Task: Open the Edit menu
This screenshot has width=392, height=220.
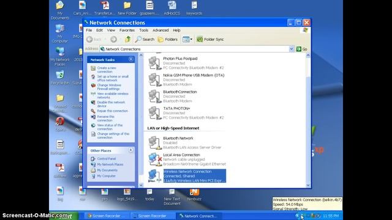Action: pos(99,30)
